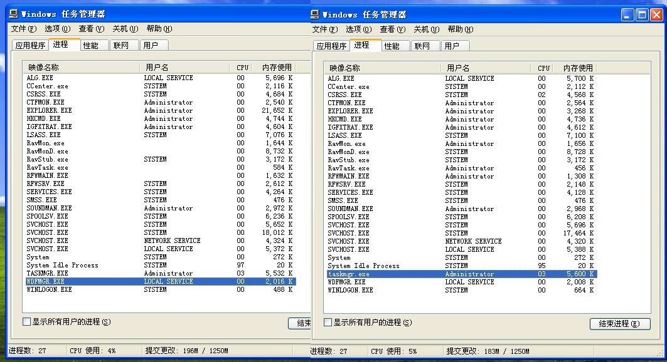Select WINLOGON.EXE process in left window

(160, 289)
